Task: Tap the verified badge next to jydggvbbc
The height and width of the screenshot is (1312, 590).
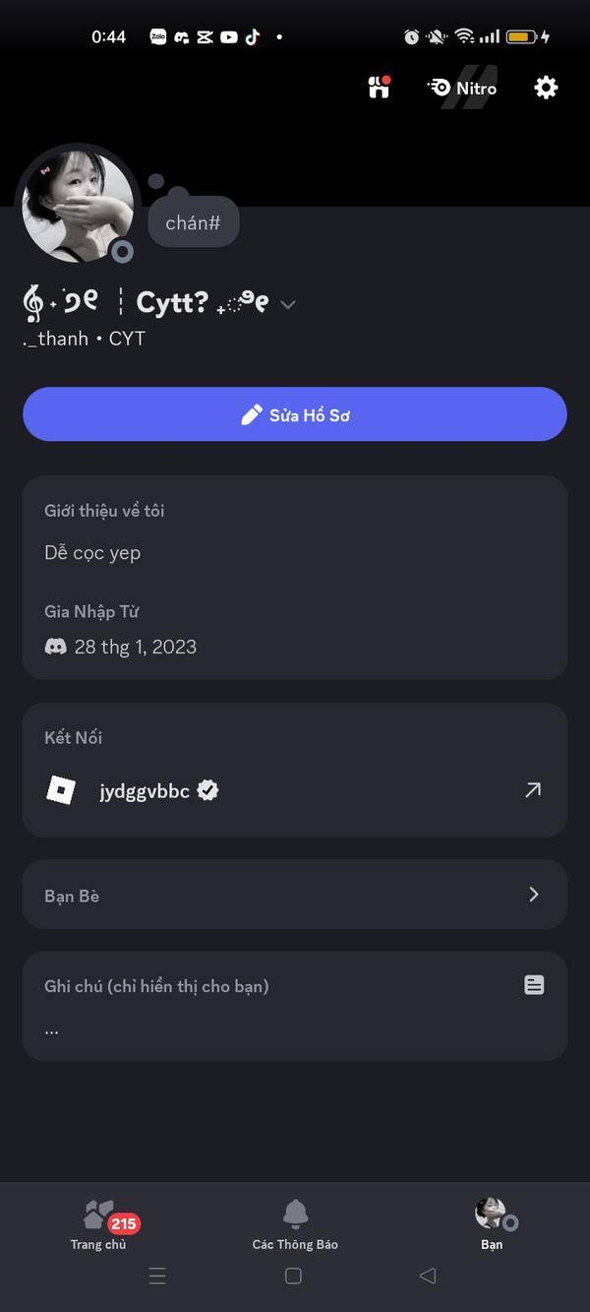Action: (x=207, y=790)
